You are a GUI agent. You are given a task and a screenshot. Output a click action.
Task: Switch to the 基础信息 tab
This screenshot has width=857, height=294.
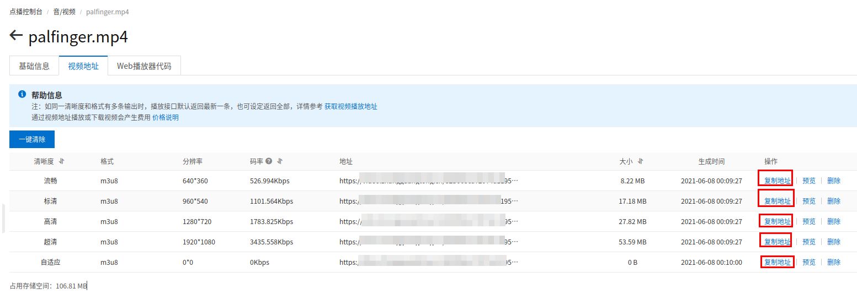click(34, 66)
